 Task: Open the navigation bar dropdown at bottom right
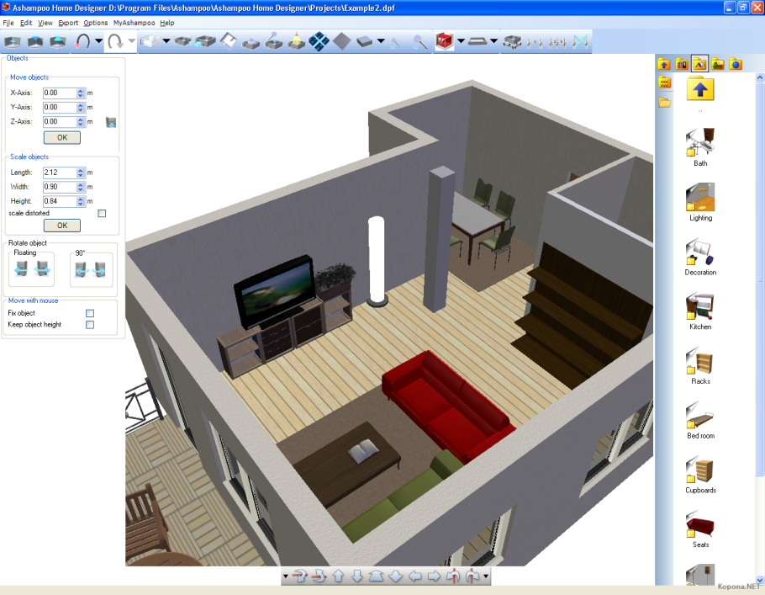(485, 575)
